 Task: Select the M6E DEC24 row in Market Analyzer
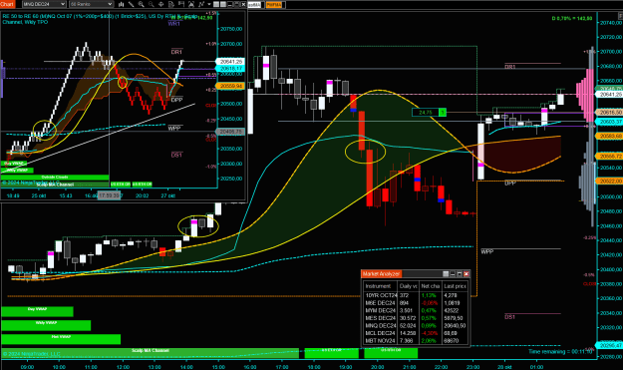pyautogui.click(x=416, y=303)
